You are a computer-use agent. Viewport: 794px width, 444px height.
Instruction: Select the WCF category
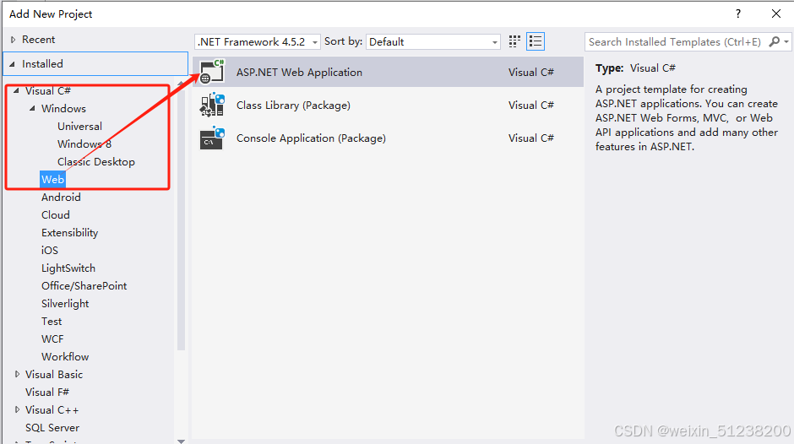tap(52, 338)
